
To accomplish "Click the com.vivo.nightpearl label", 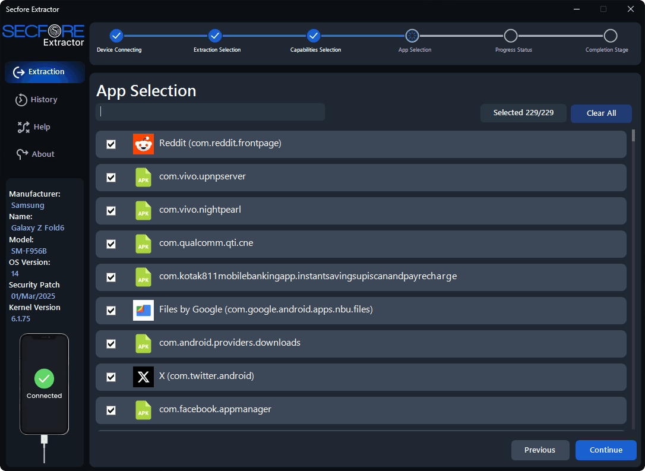I will tap(200, 210).
